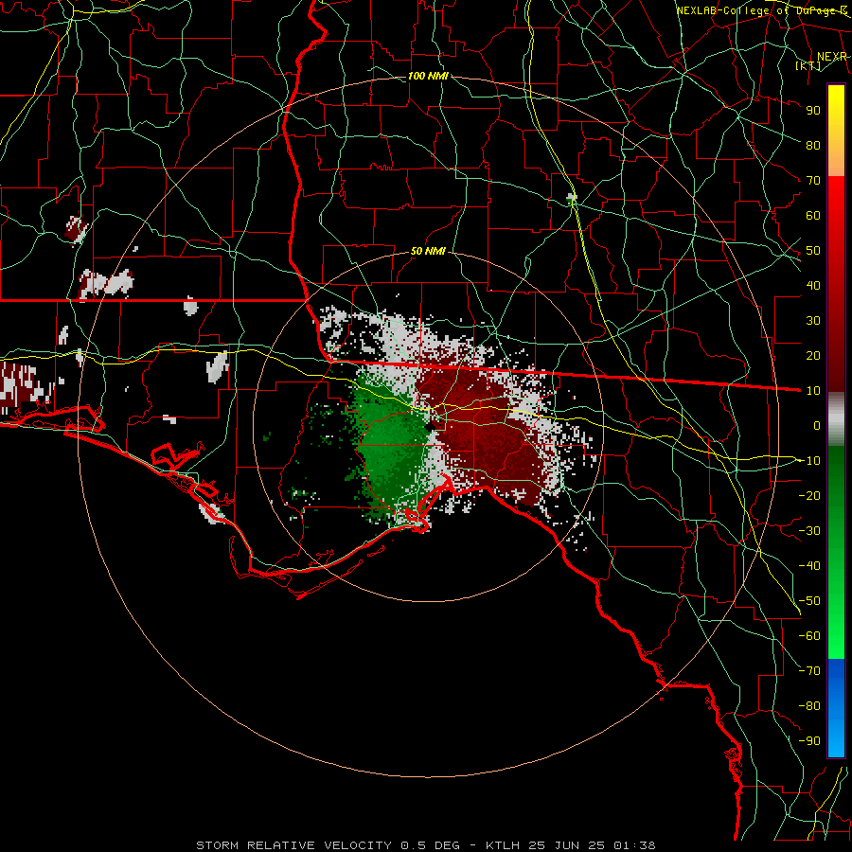Image resolution: width=852 pixels, height=852 pixels.
Task: Click the "0.5 DEG" elevation angle text
Action: pyautogui.click(x=431, y=845)
